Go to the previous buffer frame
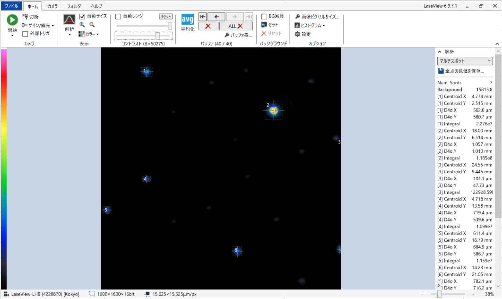Image resolution: width=502 pixels, height=299 pixels. 216,17
